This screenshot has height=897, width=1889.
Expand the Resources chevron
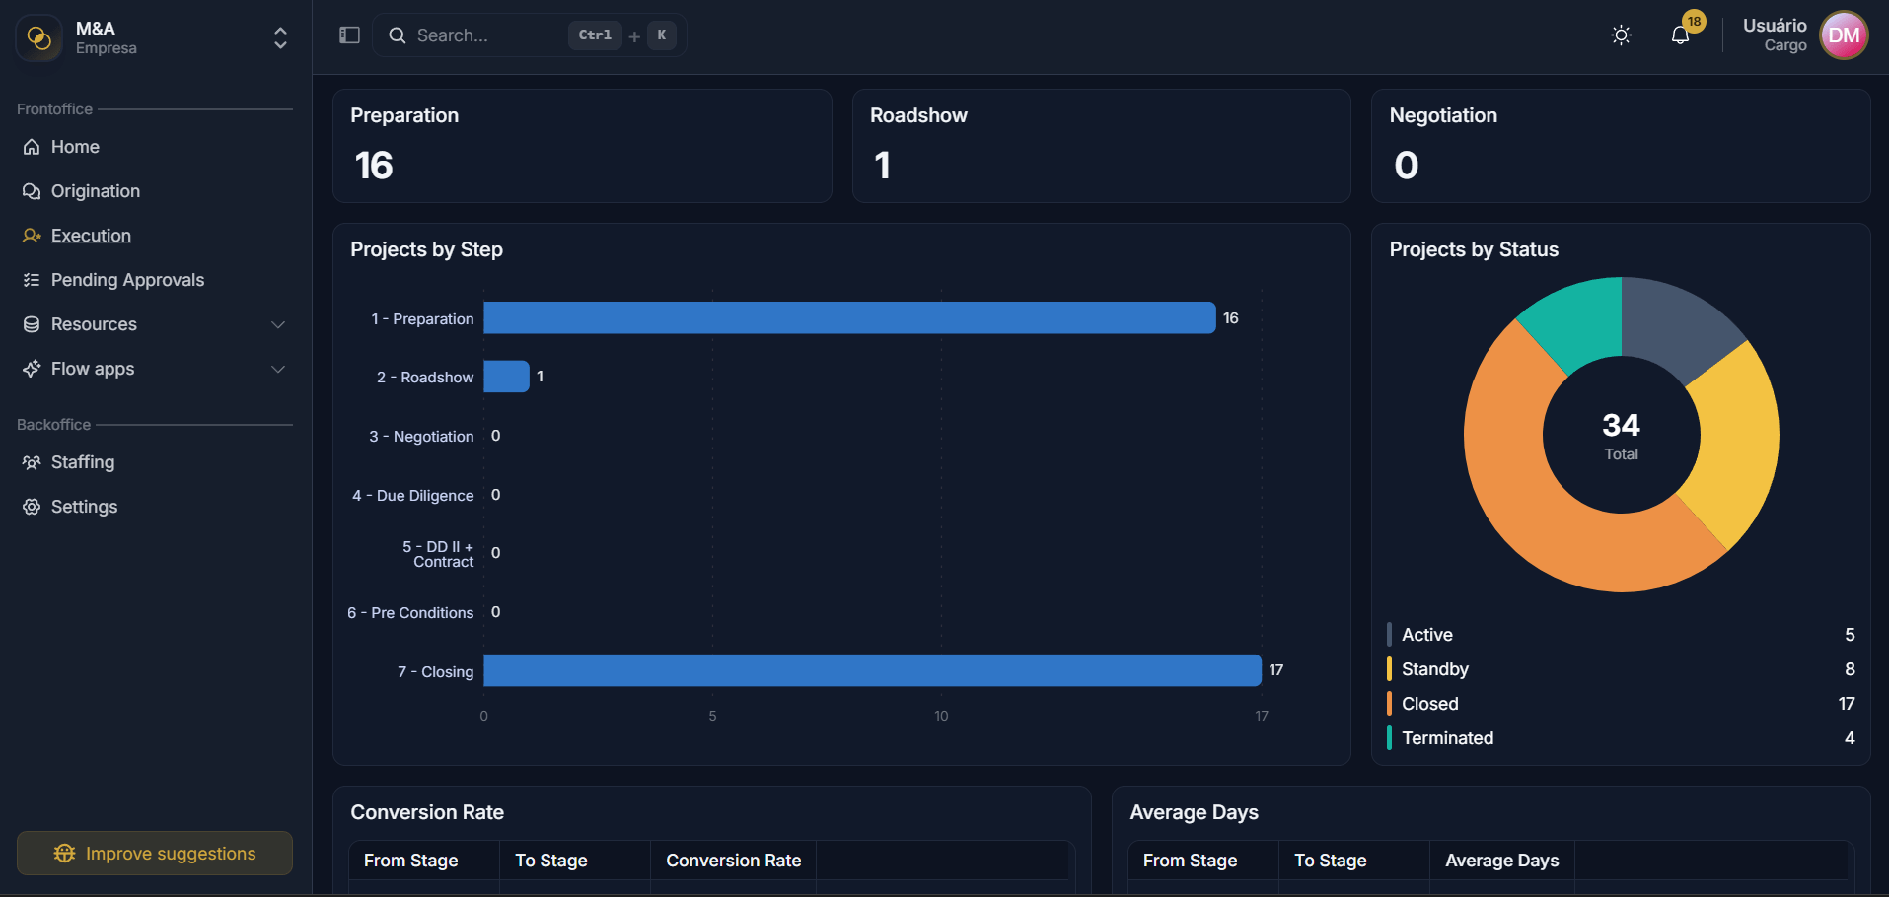(278, 324)
